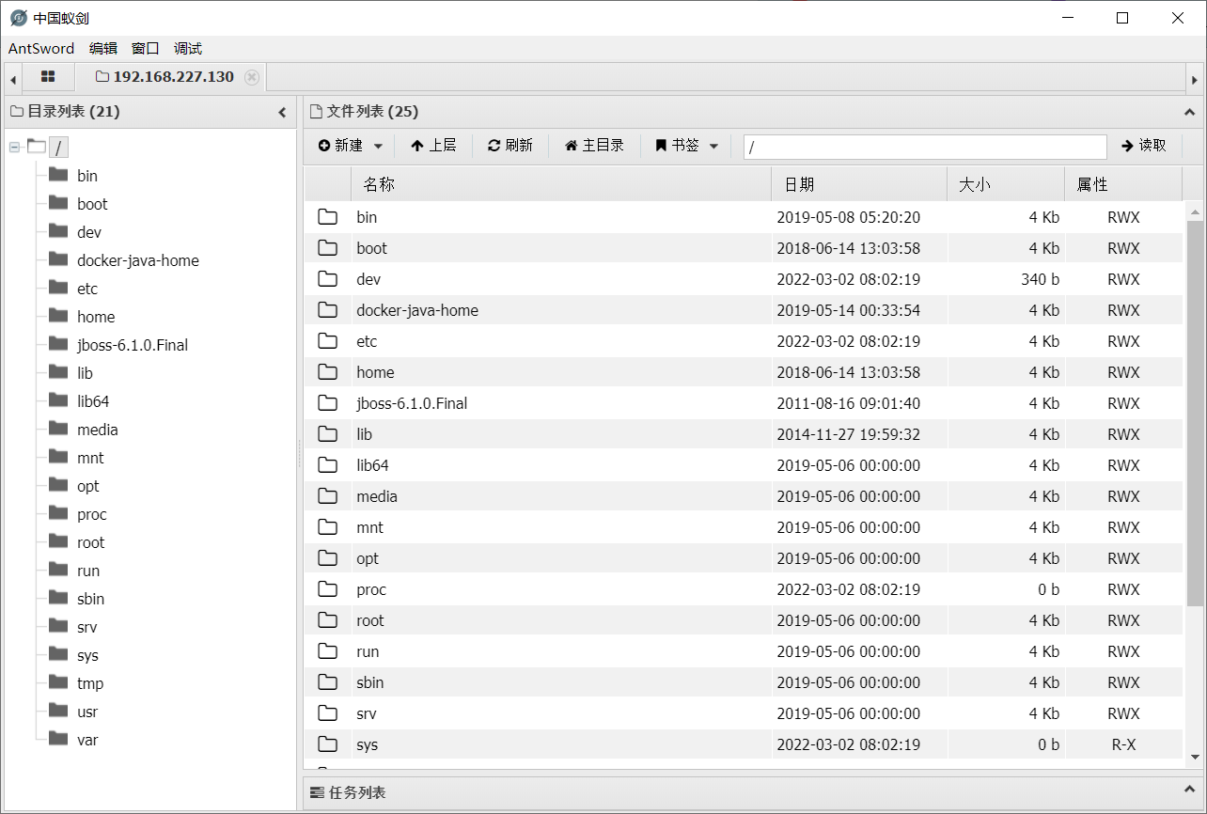Select the boot folder in the tree

[x=92, y=204]
